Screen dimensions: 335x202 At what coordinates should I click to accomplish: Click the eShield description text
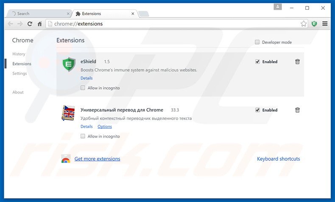click(x=139, y=70)
